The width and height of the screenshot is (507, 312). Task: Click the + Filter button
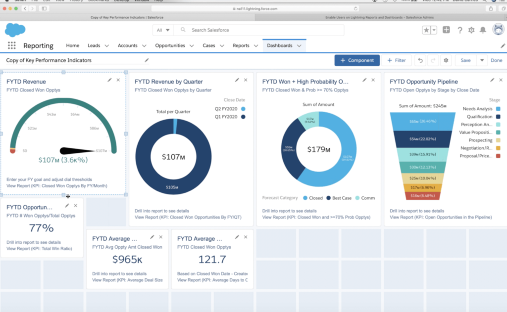coord(397,60)
